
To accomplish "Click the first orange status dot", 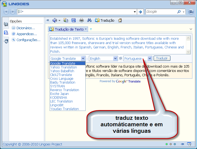I will pos(171,144).
